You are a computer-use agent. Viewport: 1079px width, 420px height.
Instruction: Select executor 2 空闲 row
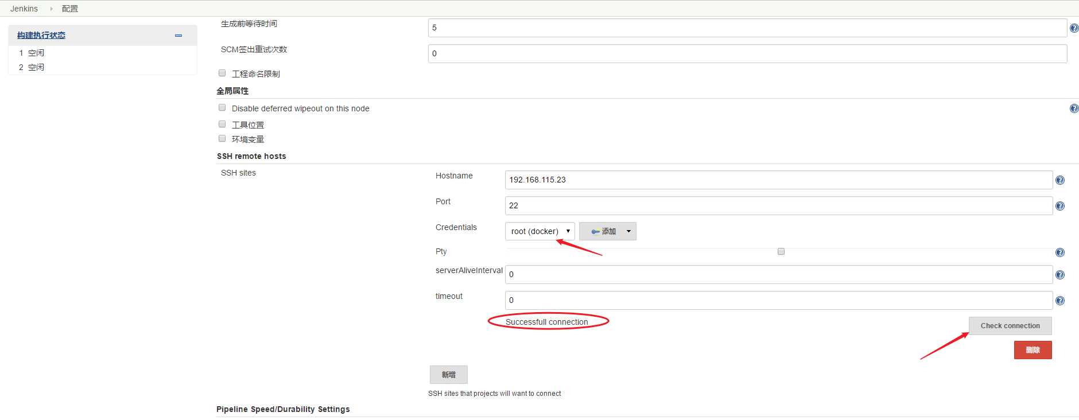pos(103,67)
